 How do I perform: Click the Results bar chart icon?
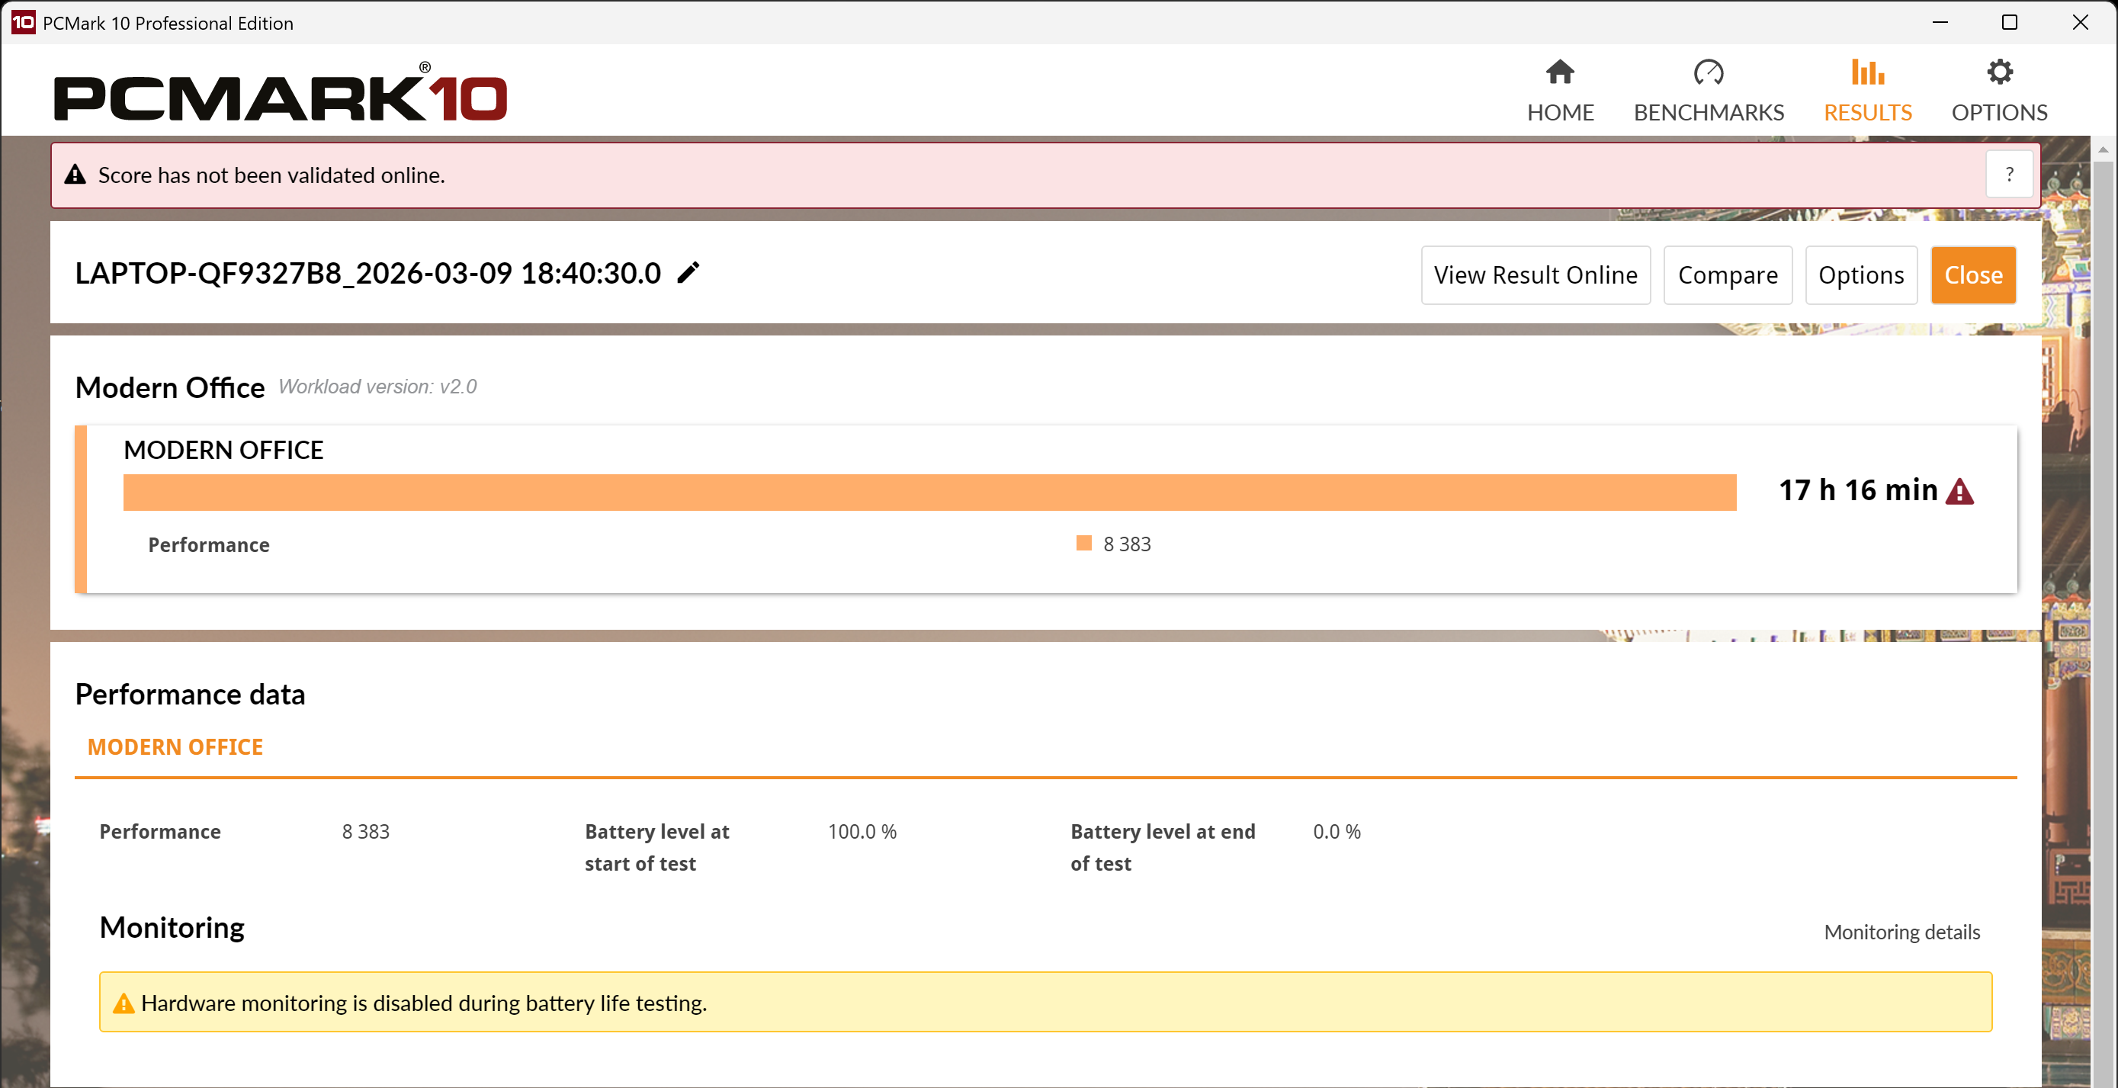coord(1867,72)
